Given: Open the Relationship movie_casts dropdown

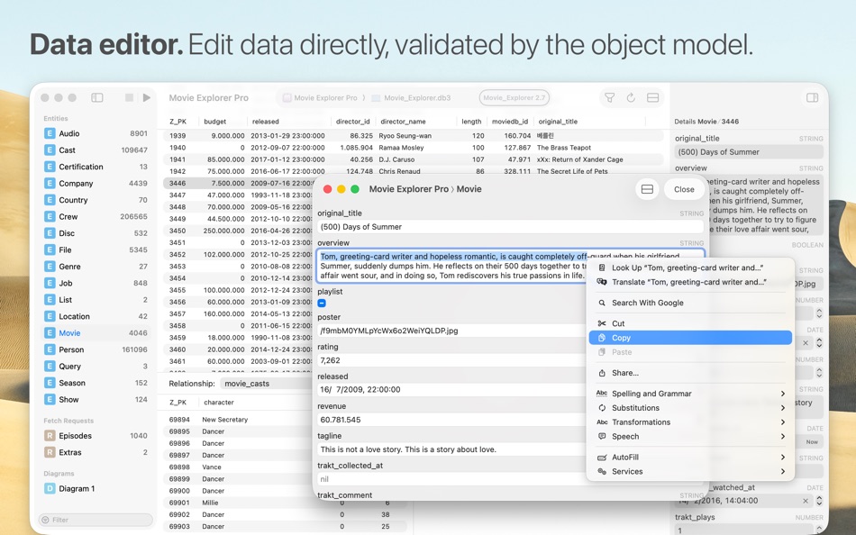Looking at the screenshot, I should click(x=267, y=384).
